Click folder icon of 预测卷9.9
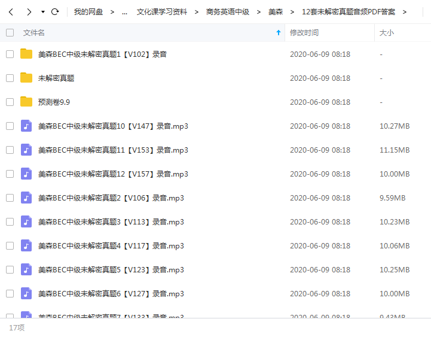Viewport: 431px width, 337px height. coord(26,102)
